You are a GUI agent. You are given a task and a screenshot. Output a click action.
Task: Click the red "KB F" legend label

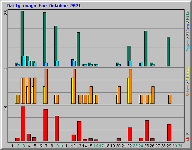(188, 137)
